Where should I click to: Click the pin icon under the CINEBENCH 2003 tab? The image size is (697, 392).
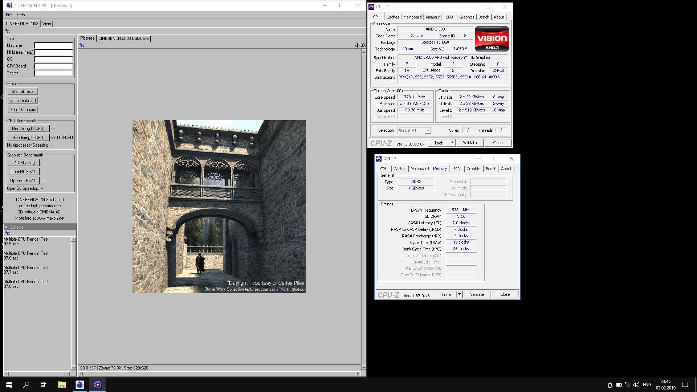[x=7, y=31]
